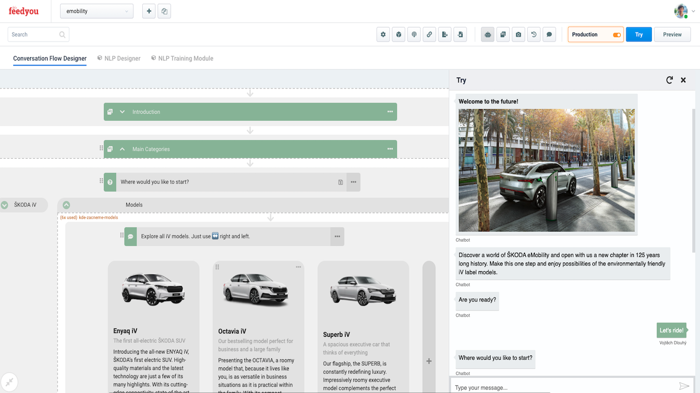Open the emobility project dropdown
This screenshot has width=700, height=393.
tap(97, 11)
